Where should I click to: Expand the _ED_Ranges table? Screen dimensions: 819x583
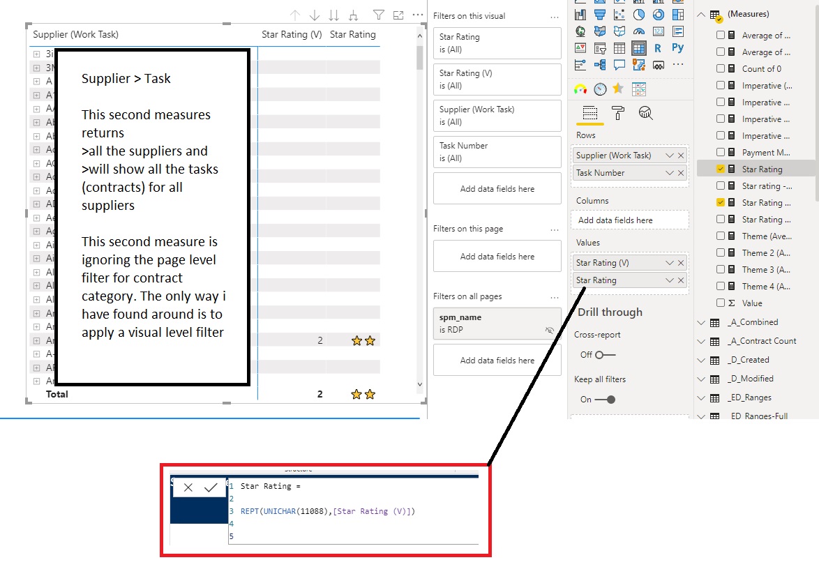pos(701,397)
